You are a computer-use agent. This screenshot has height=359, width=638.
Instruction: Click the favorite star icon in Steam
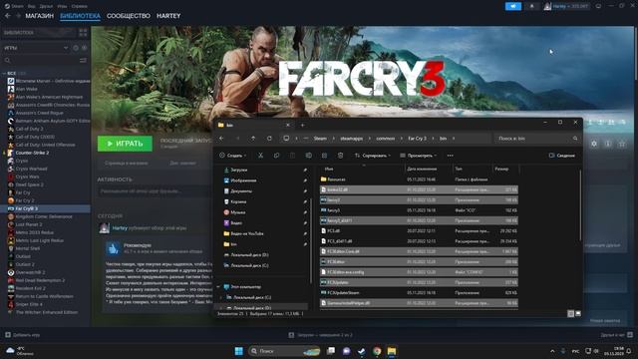[x=622, y=144]
